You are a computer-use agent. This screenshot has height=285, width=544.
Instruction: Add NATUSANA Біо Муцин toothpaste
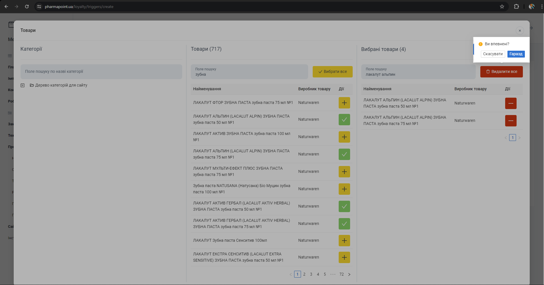pos(344,189)
